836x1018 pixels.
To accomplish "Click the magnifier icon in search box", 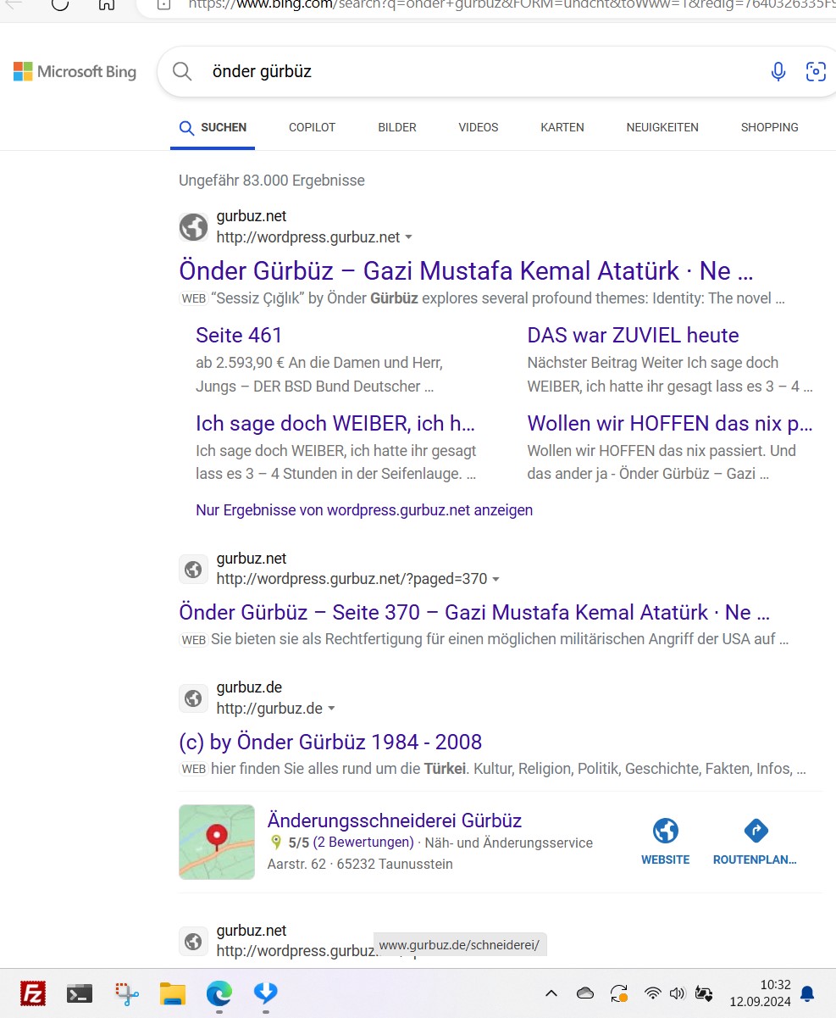I will 182,71.
